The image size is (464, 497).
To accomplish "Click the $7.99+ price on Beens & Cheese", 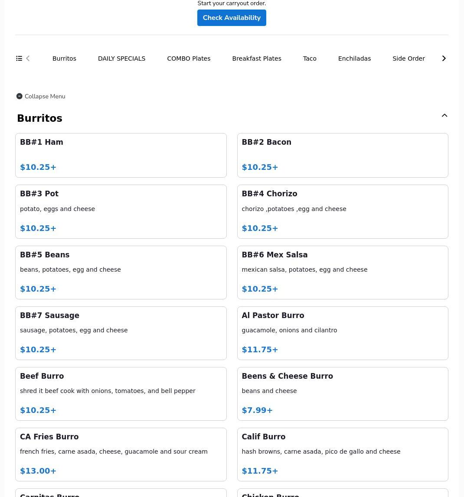I will point(257,410).
